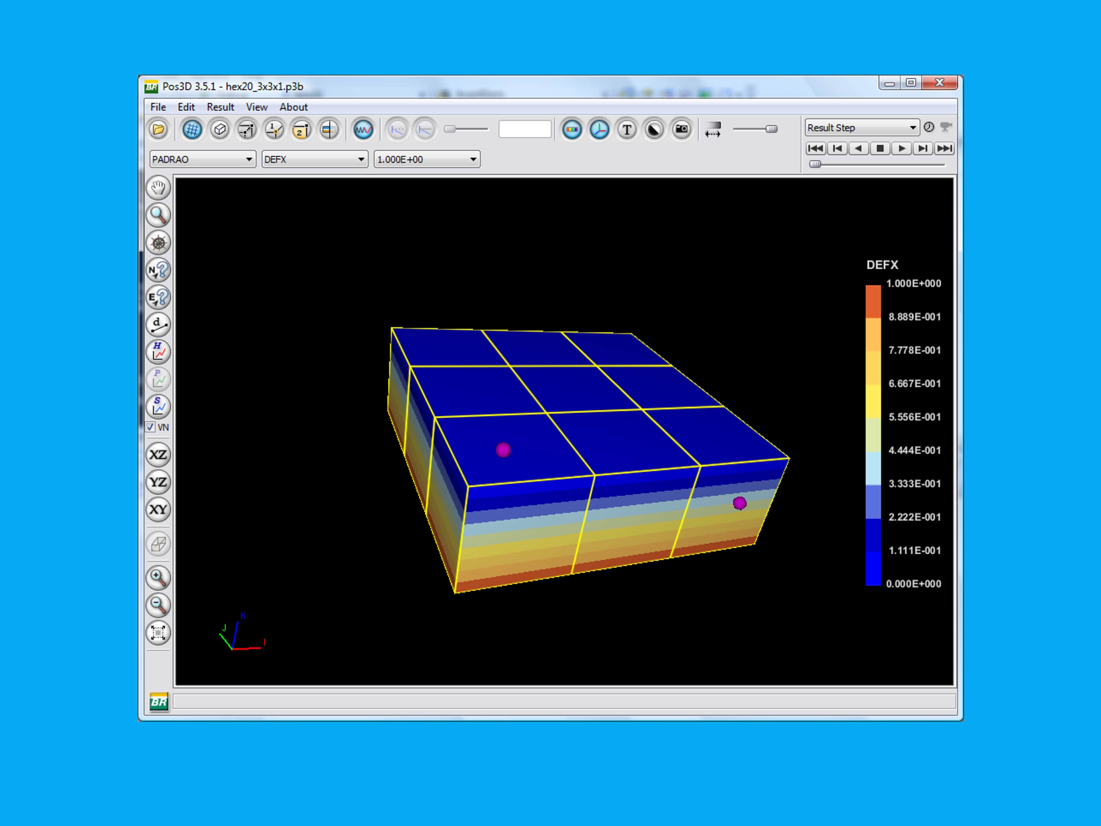1101x826 pixels.
Task: Select the distance measure d tool
Action: 158,325
